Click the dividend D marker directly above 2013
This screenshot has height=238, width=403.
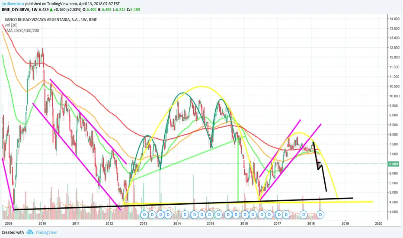point(144,214)
